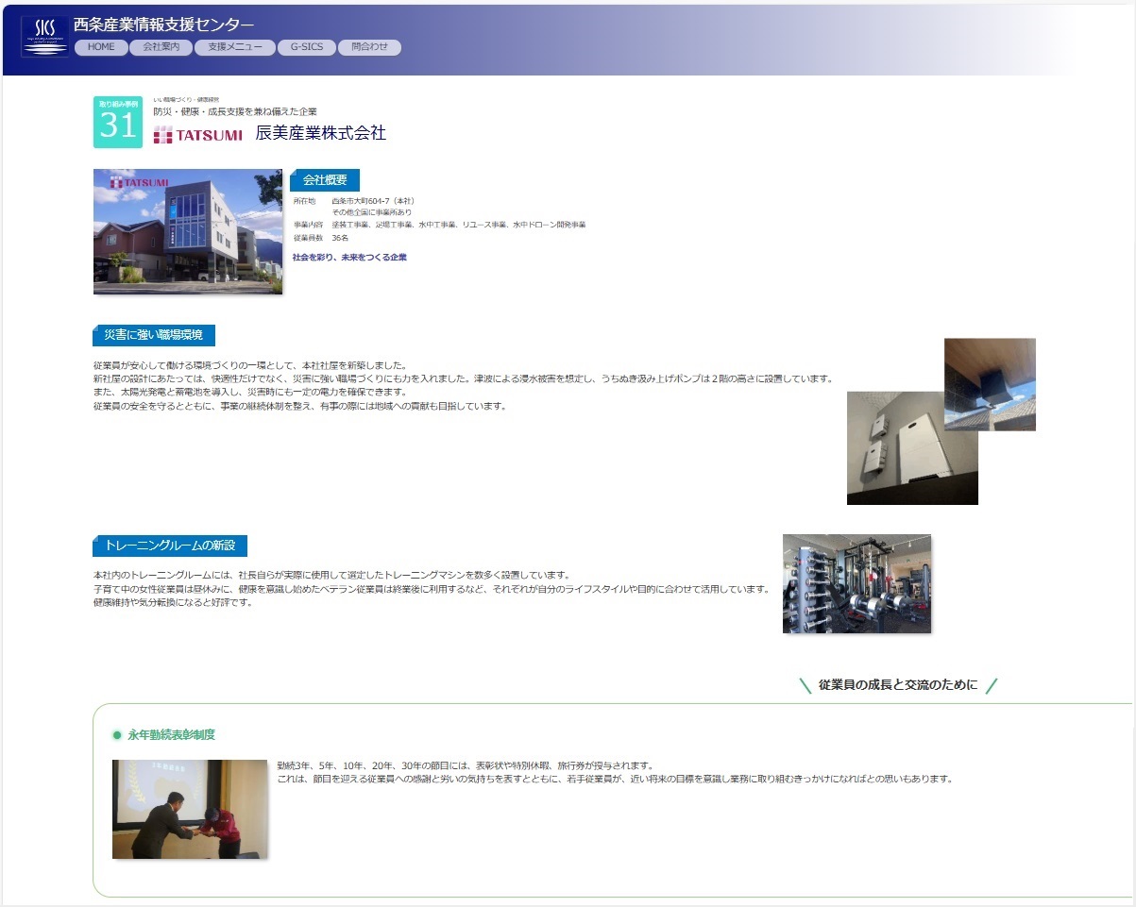Screen dimensions: 1136x907
Task: Enlarge the training room gym photo
Action: (x=856, y=583)
